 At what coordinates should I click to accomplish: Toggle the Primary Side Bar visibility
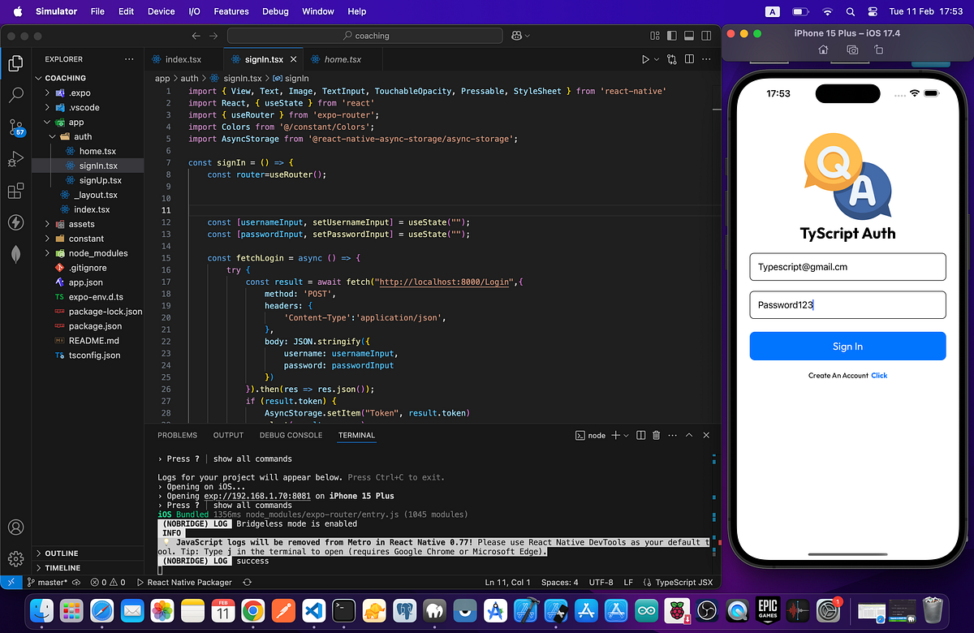click(670, 36)
